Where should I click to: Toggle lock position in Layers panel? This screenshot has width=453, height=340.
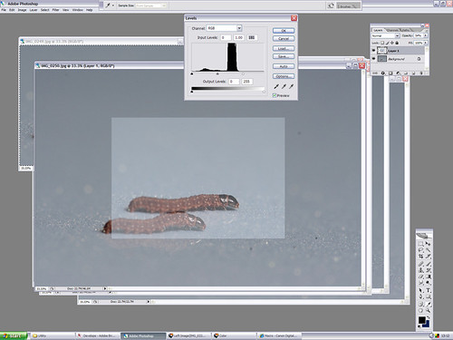pos(392,43)
